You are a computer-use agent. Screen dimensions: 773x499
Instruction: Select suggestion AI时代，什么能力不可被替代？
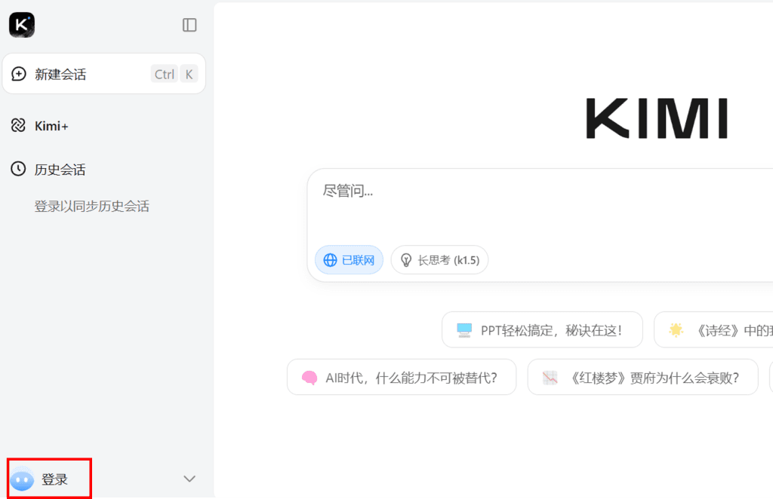click(402, 378)
